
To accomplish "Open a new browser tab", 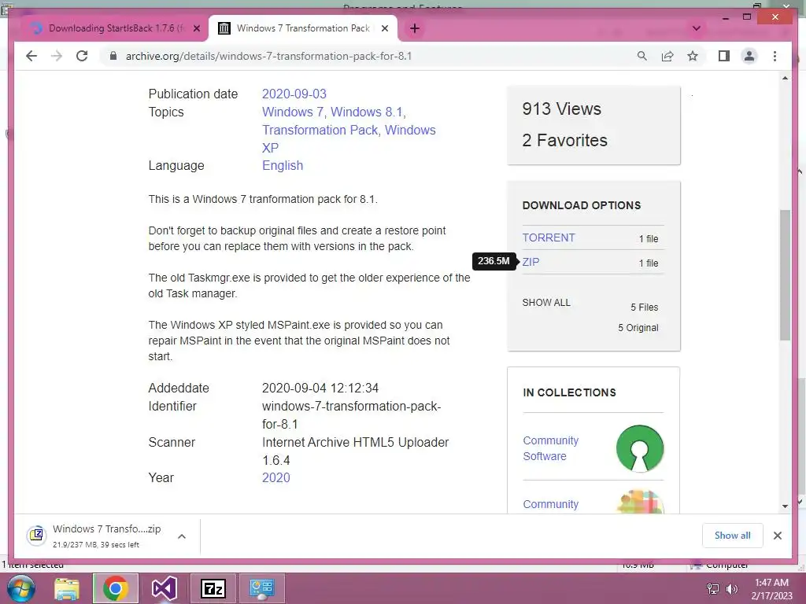I will click(x=415, y=29).
